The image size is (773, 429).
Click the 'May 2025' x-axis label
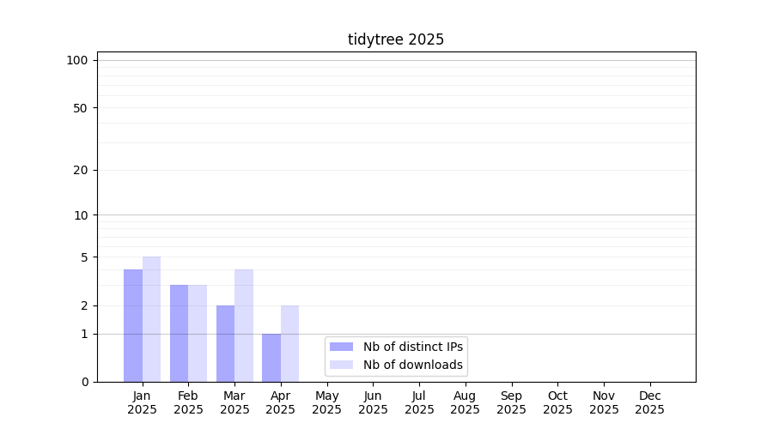(x=326, y=402)
